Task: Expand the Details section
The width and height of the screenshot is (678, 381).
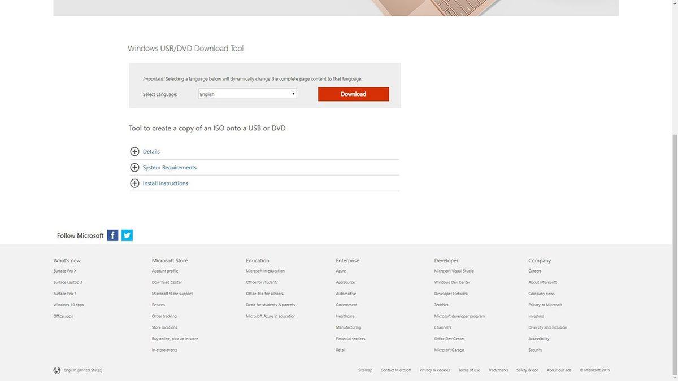Action: [x=151, y=151]
